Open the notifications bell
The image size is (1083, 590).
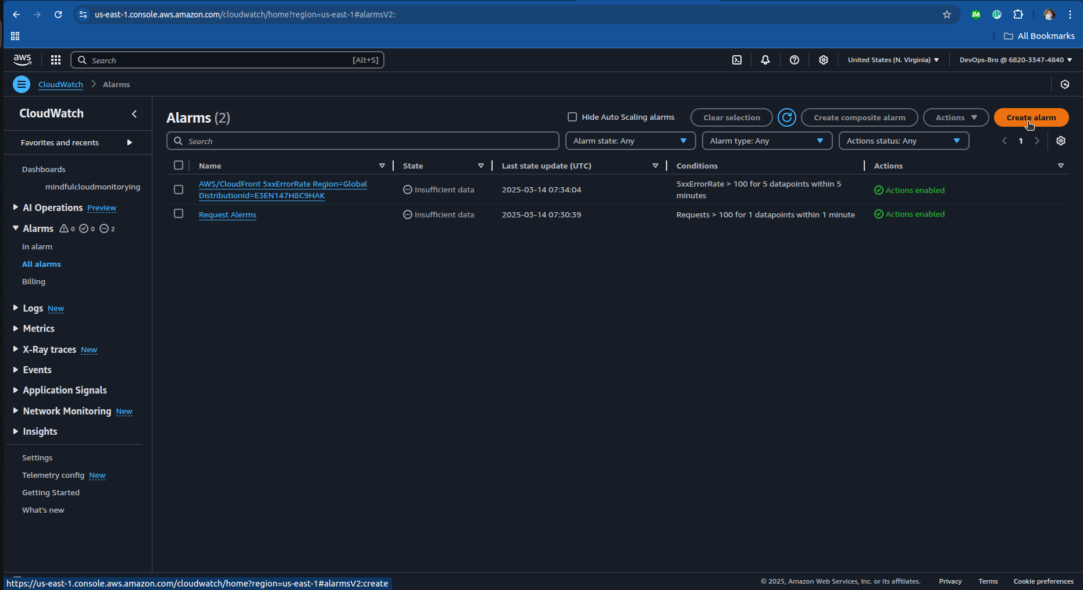click(765, 60)
